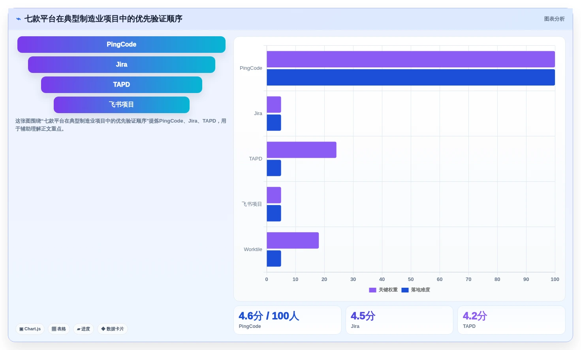Click the Worktile axis label
The height and width of the screenshot is (350, 581).
(x=253, y=249)
